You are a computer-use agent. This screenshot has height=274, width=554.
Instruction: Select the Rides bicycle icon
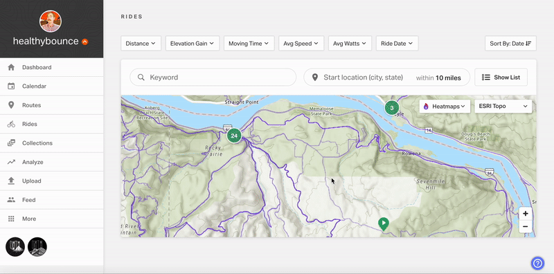(x=11, y=124)
